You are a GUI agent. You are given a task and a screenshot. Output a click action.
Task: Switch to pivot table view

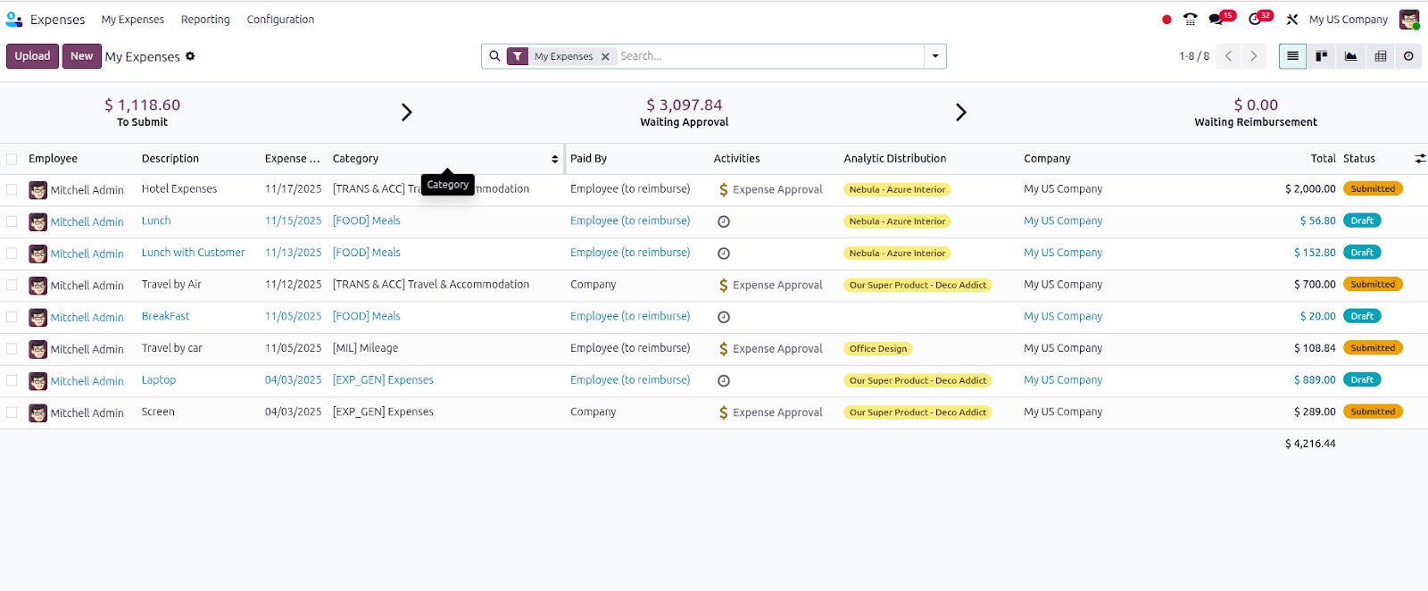pyautogui.click(x=1381, y=56)
